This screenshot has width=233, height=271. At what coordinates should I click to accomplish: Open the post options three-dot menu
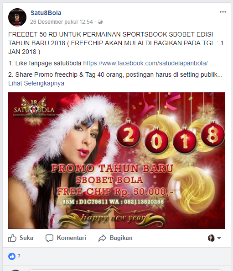click(223, 12)
